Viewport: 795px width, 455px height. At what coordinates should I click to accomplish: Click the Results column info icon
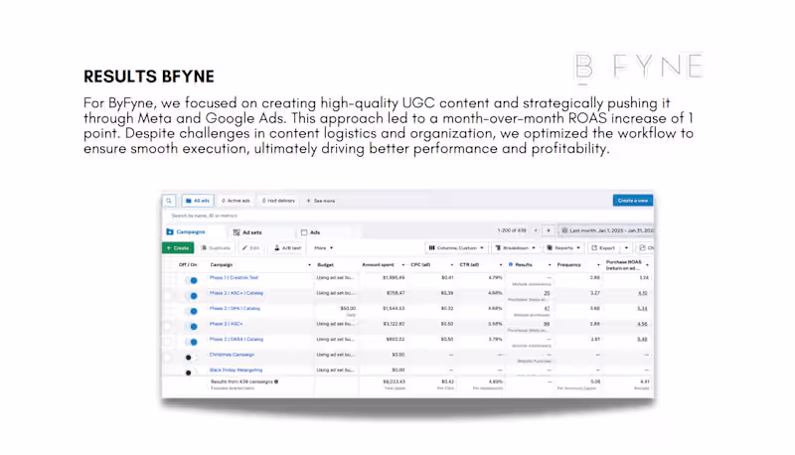(511, 264)
